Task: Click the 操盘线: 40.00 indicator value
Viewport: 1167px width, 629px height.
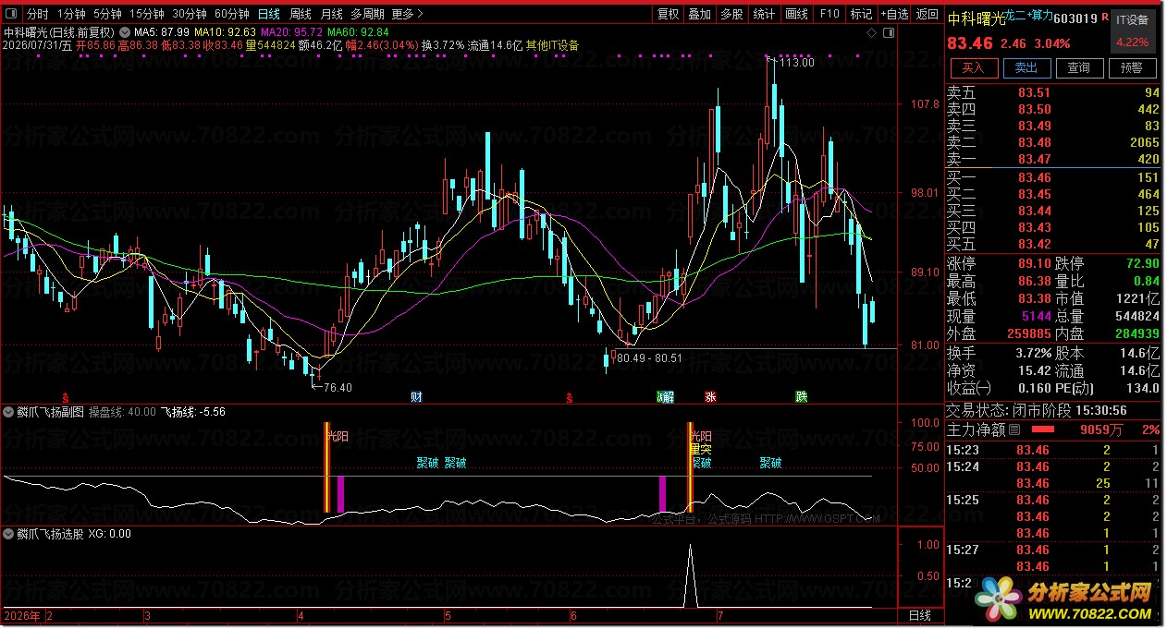Action: (x=122, y=412)
